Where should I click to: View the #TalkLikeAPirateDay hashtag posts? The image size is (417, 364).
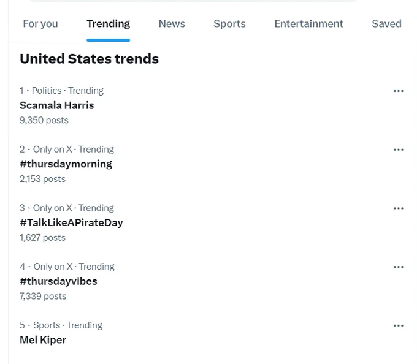(x=71, y=222)
